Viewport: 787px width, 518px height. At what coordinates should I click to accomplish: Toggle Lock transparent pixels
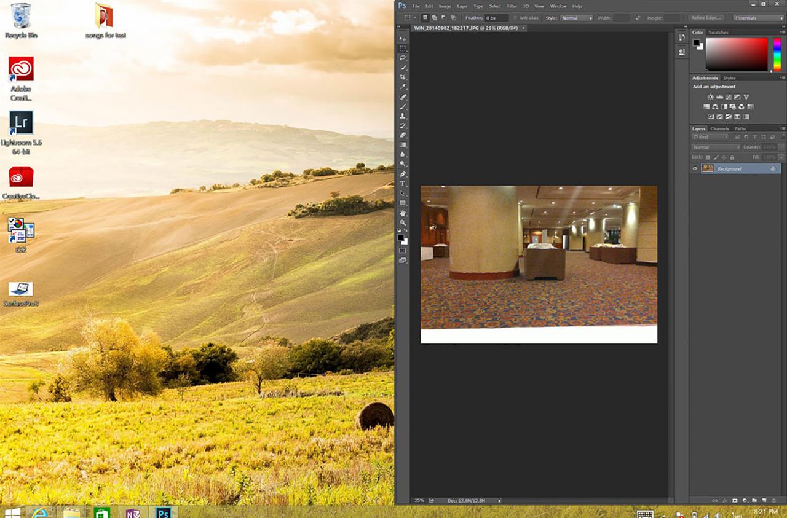[708, 157]
